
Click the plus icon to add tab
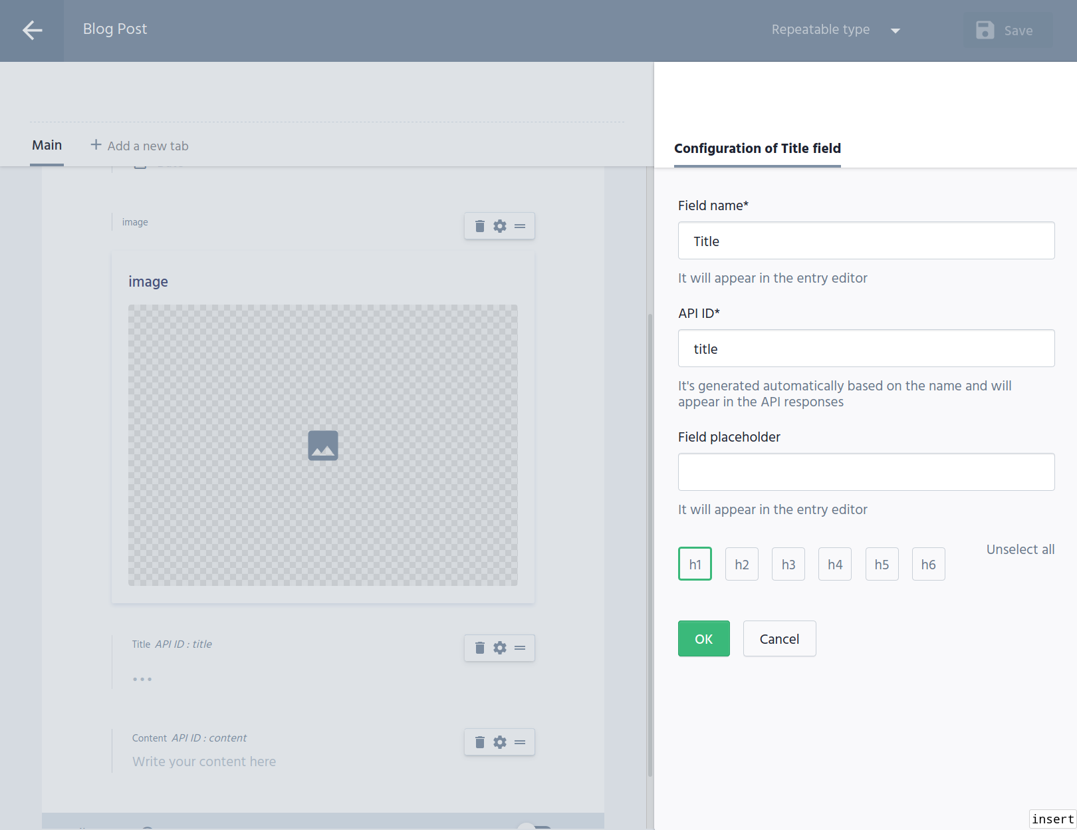(96, 145)
